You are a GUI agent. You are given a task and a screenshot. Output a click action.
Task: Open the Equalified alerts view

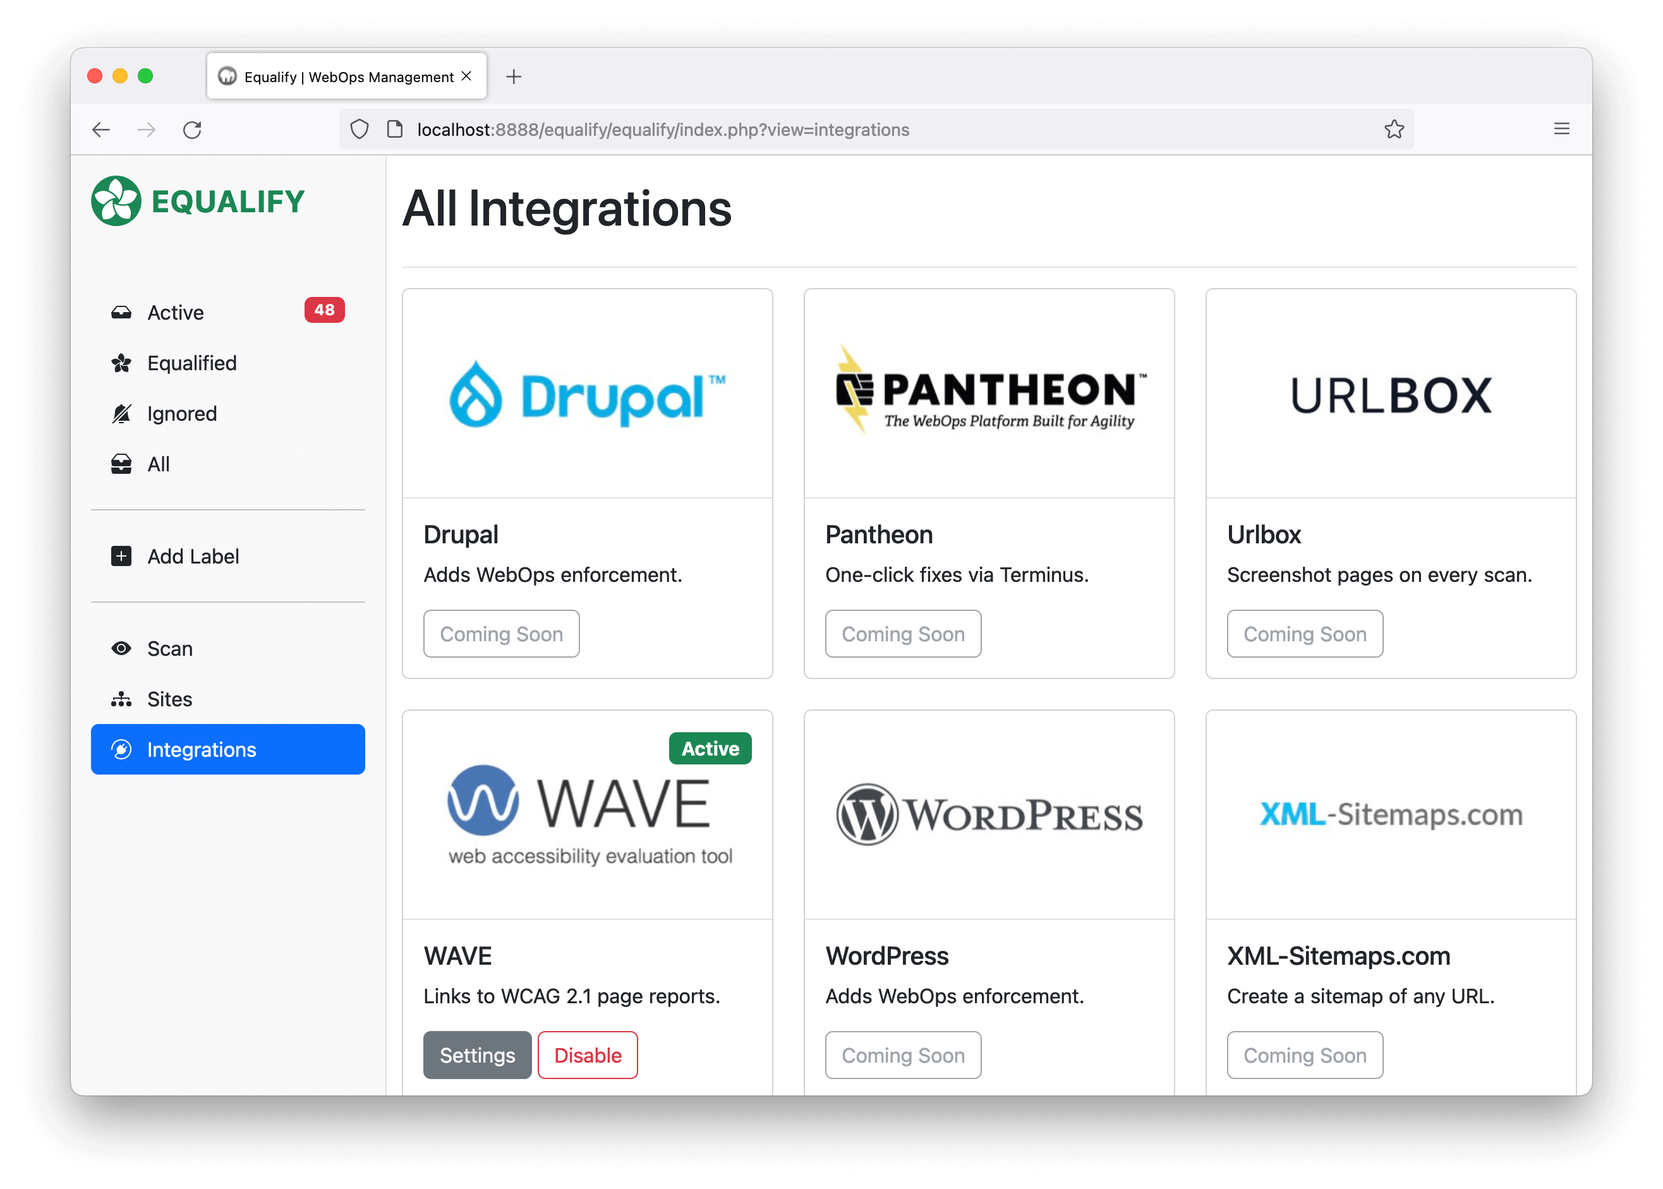pyautogui.click(x=227, y=363)
